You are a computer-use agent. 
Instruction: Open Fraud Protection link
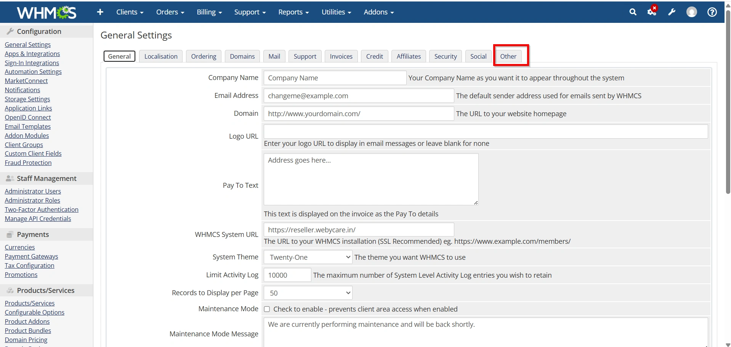28,163
